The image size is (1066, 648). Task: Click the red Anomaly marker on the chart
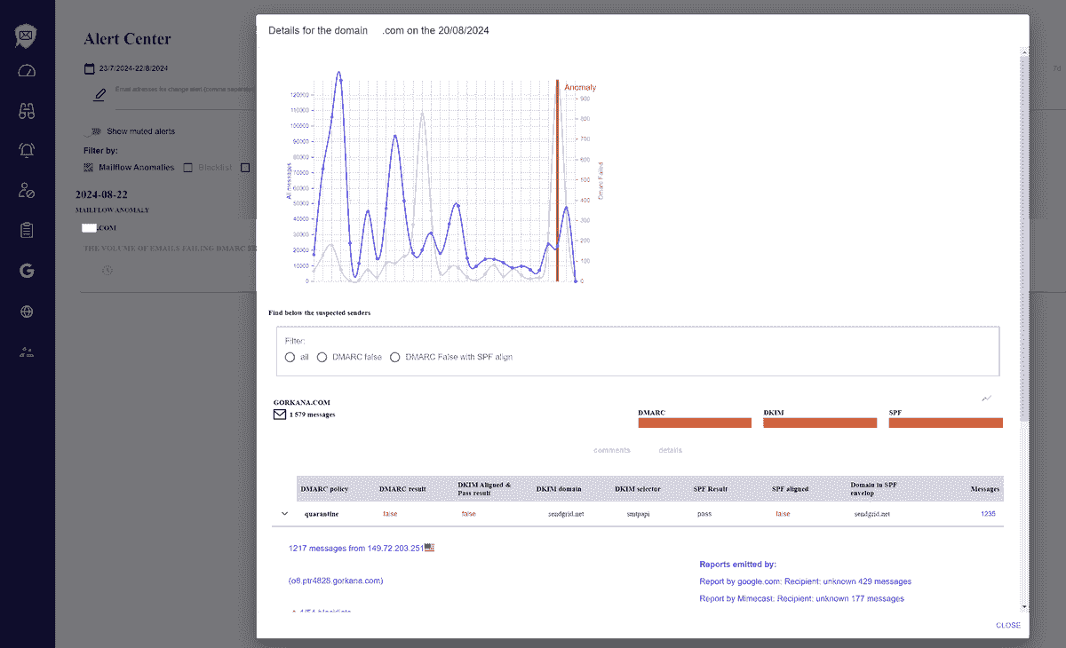tap(558, 182)
